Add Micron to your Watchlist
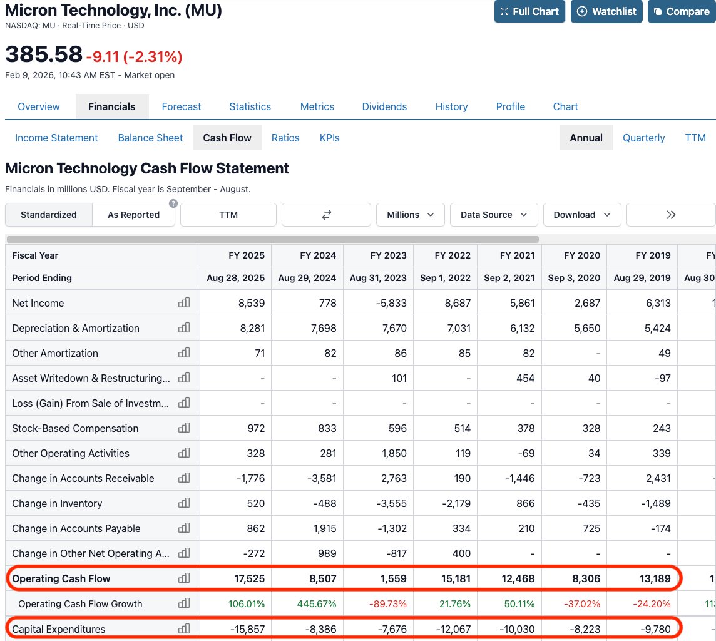This screenshot has width=716, height=641. pos(606,11)
